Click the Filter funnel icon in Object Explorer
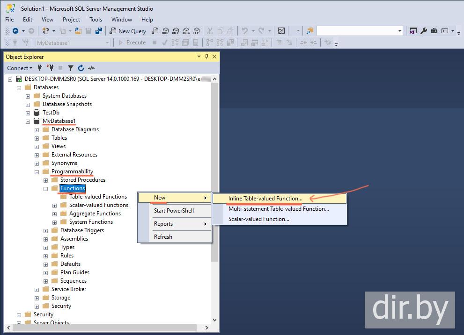Viewport: 464px width, 335px height. (x=71, y=68)
